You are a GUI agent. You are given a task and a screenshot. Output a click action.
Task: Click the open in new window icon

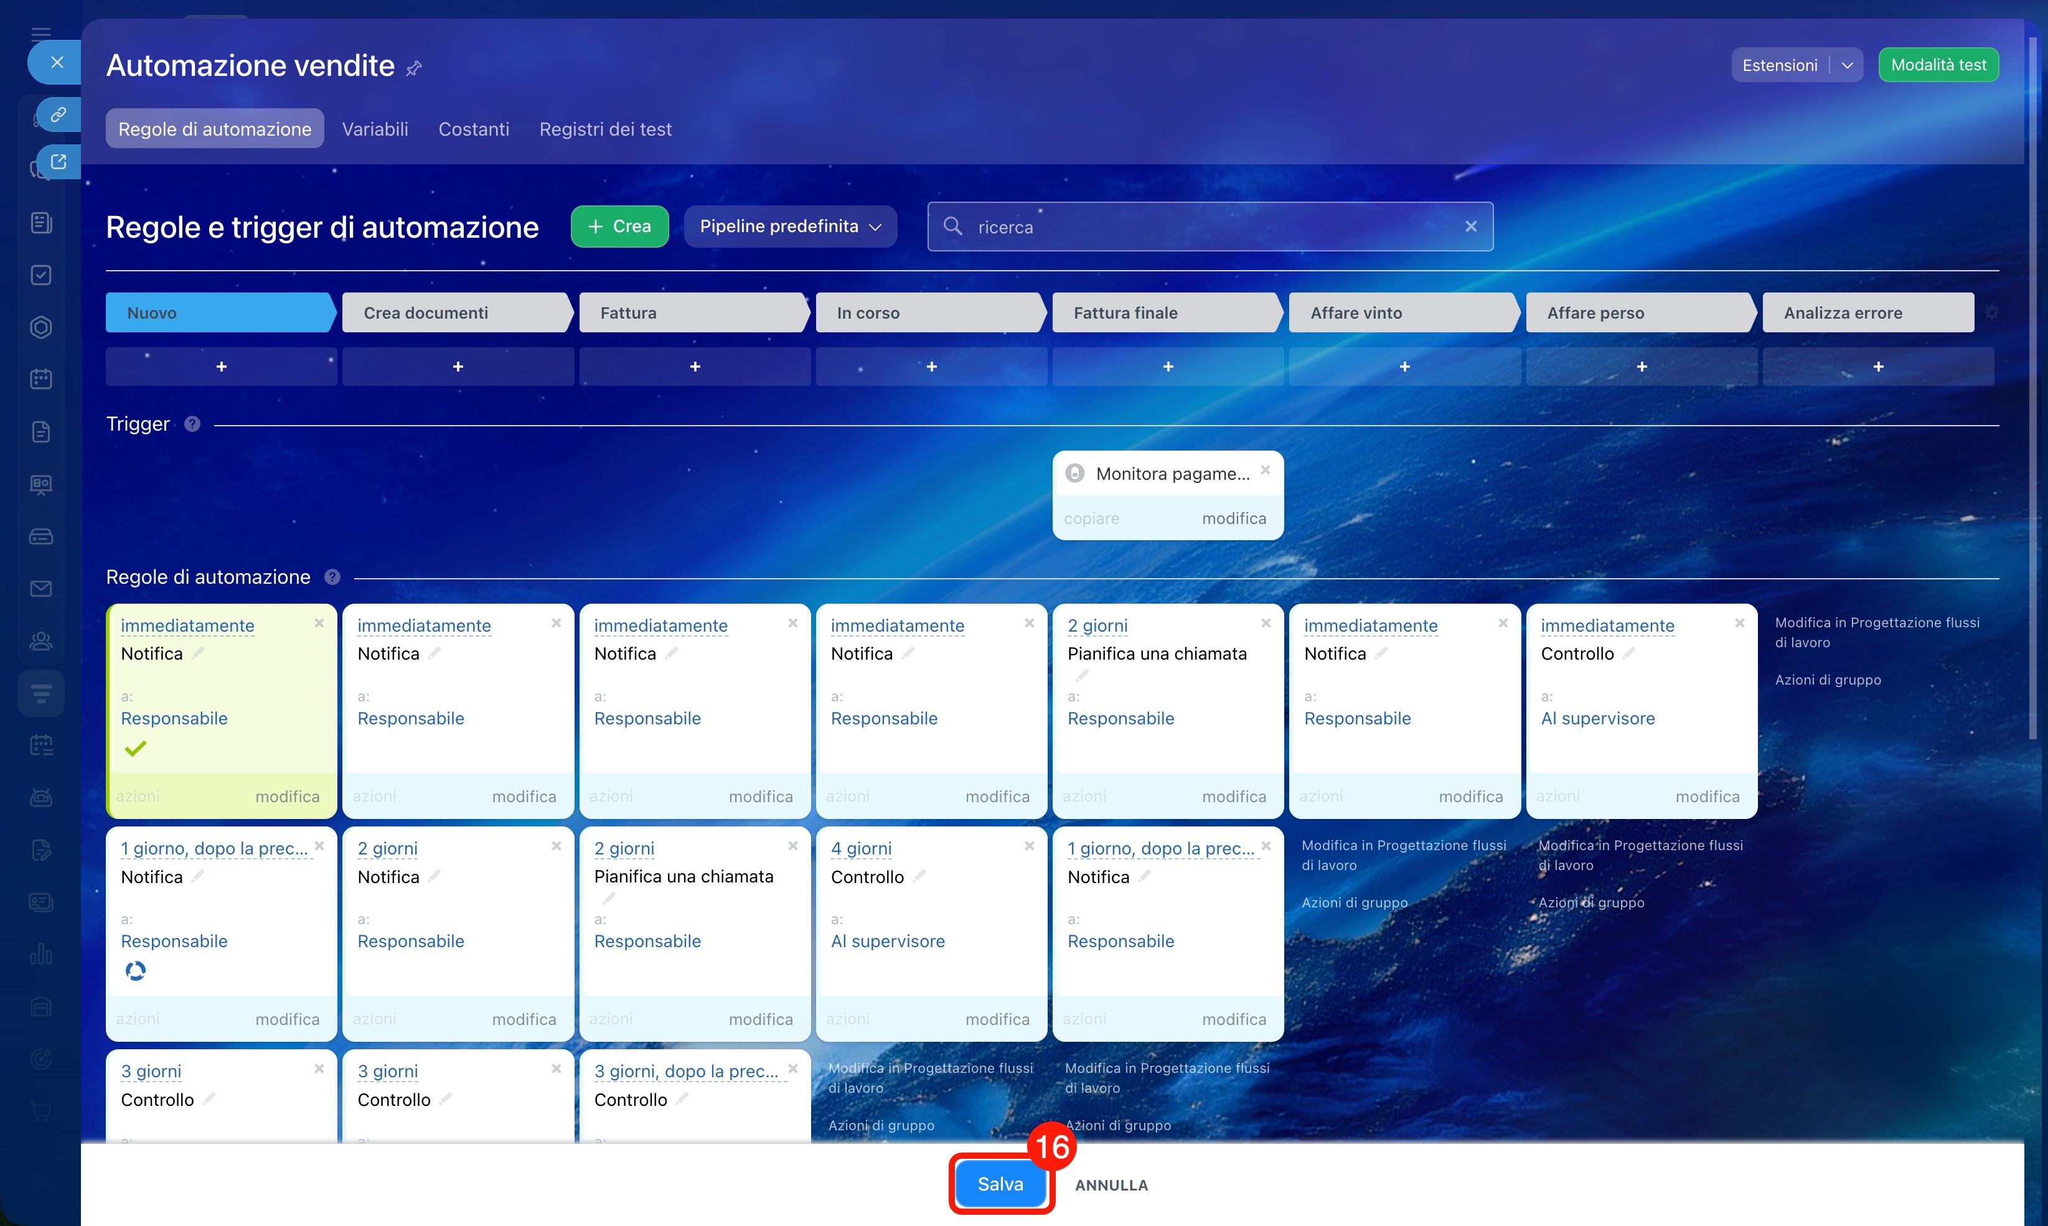coord(58,162)
